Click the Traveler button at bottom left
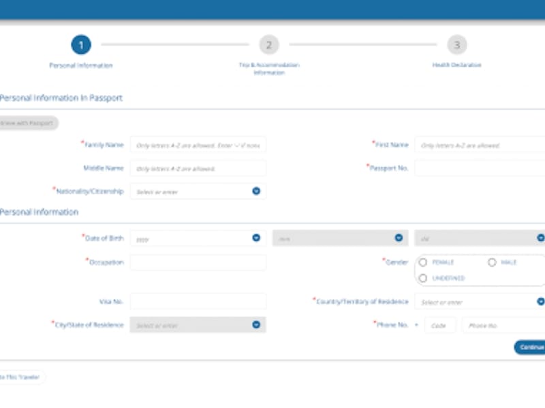 [x=22, y=377]
